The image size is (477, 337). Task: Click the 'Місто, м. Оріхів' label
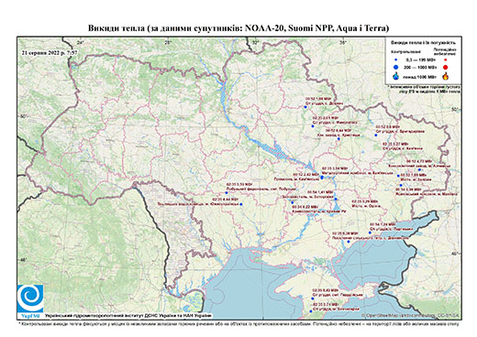366,206
